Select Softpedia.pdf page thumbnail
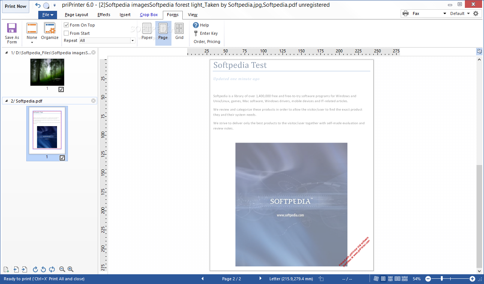 tap(47, 131)
